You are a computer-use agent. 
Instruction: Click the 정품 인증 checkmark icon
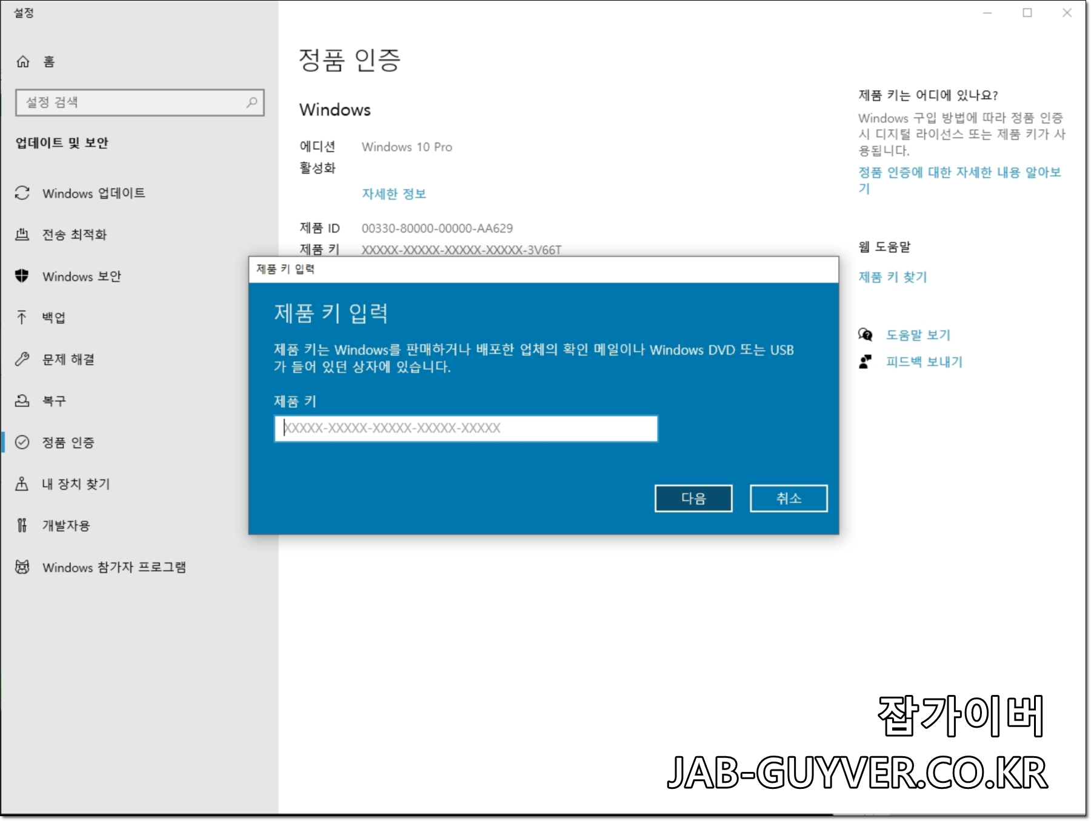(x=22, y=442)
